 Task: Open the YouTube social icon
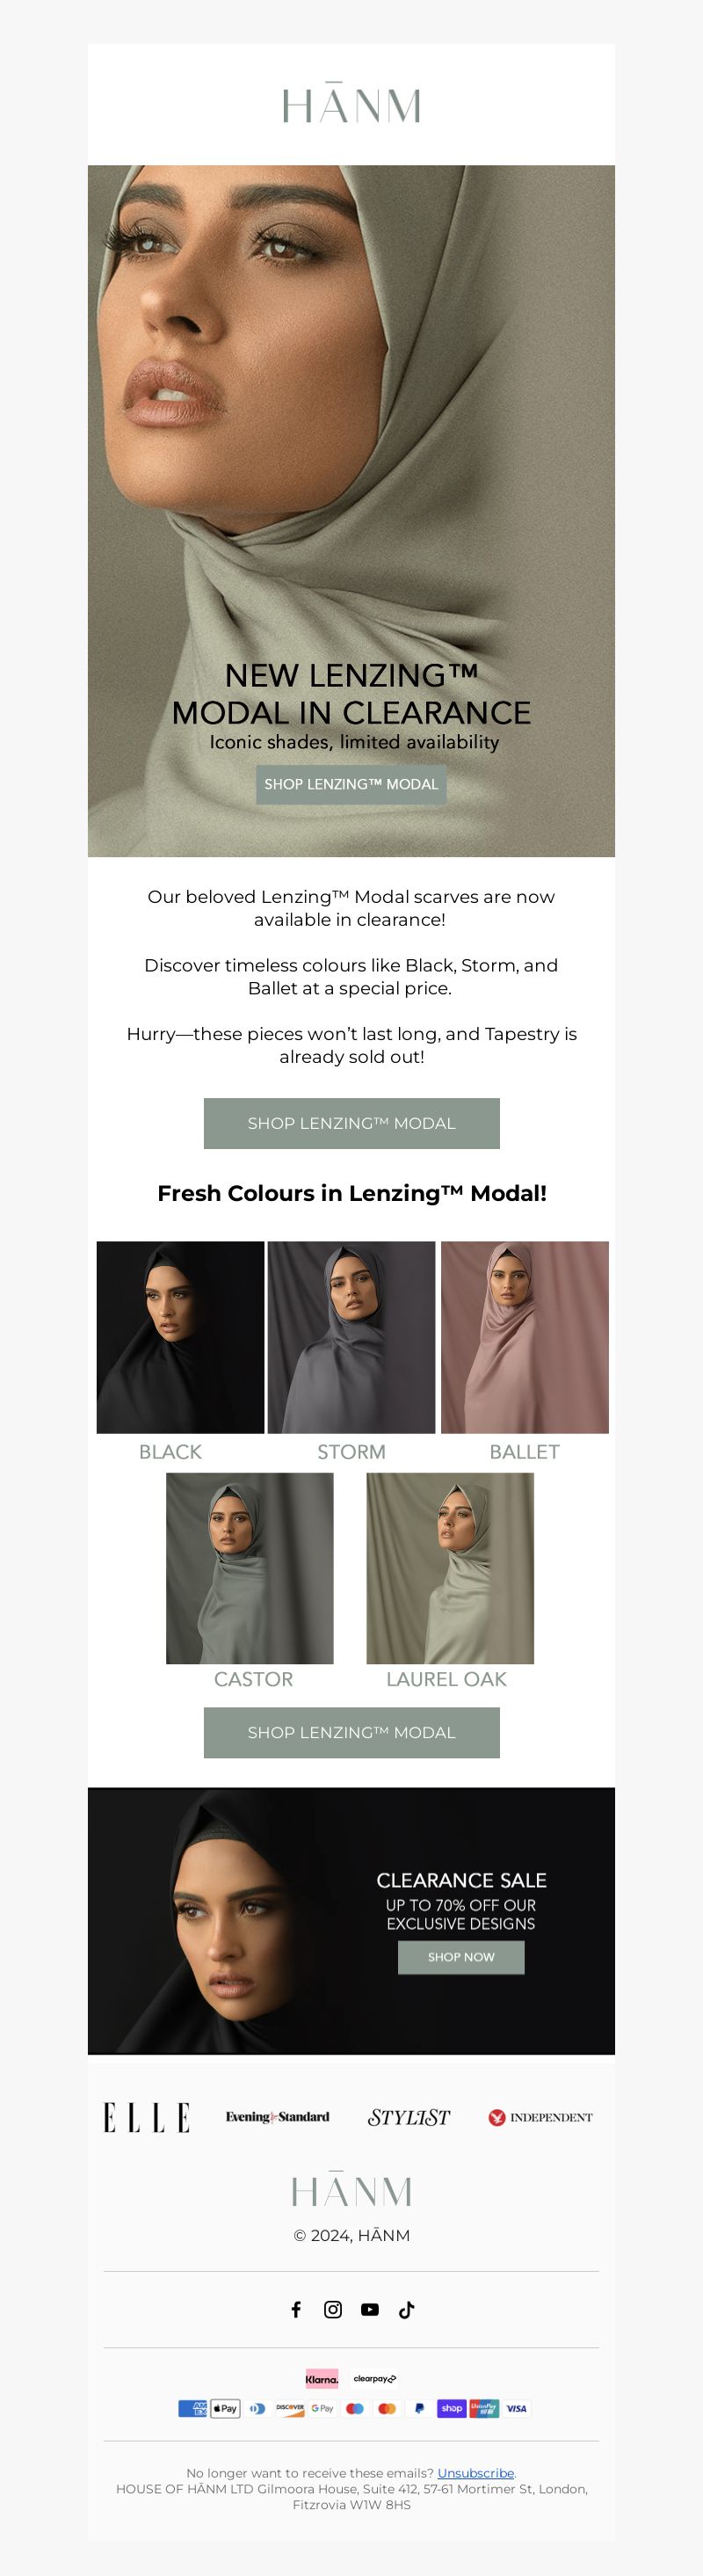coord(370,2309)
